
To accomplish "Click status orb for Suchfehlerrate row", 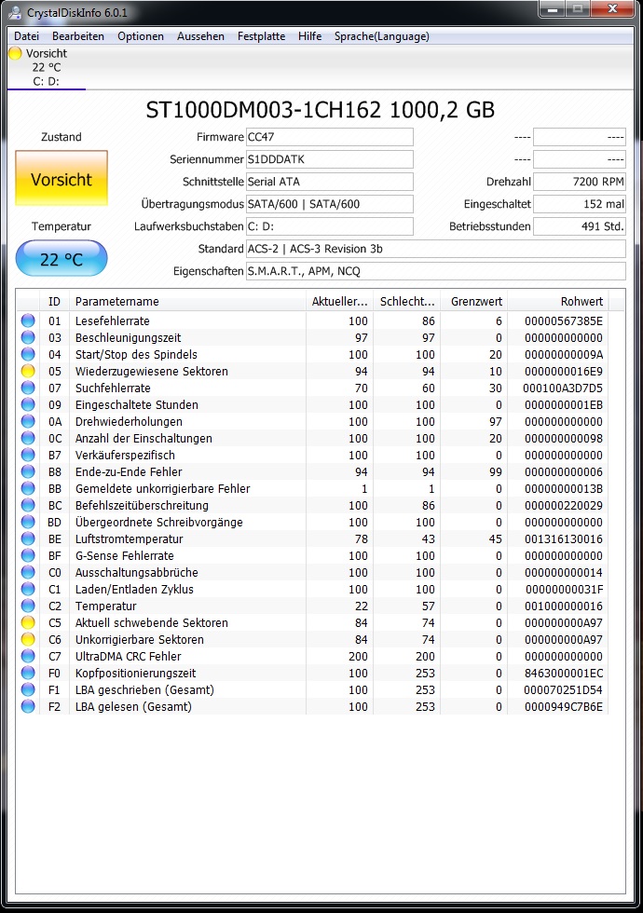I will coord(27,388).
